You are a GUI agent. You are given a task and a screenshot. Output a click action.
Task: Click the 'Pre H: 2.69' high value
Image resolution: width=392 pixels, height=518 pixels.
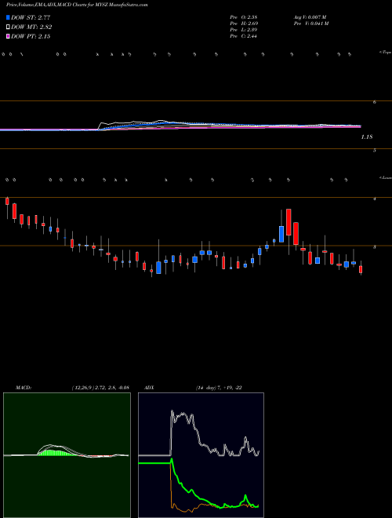click(244, 23)
